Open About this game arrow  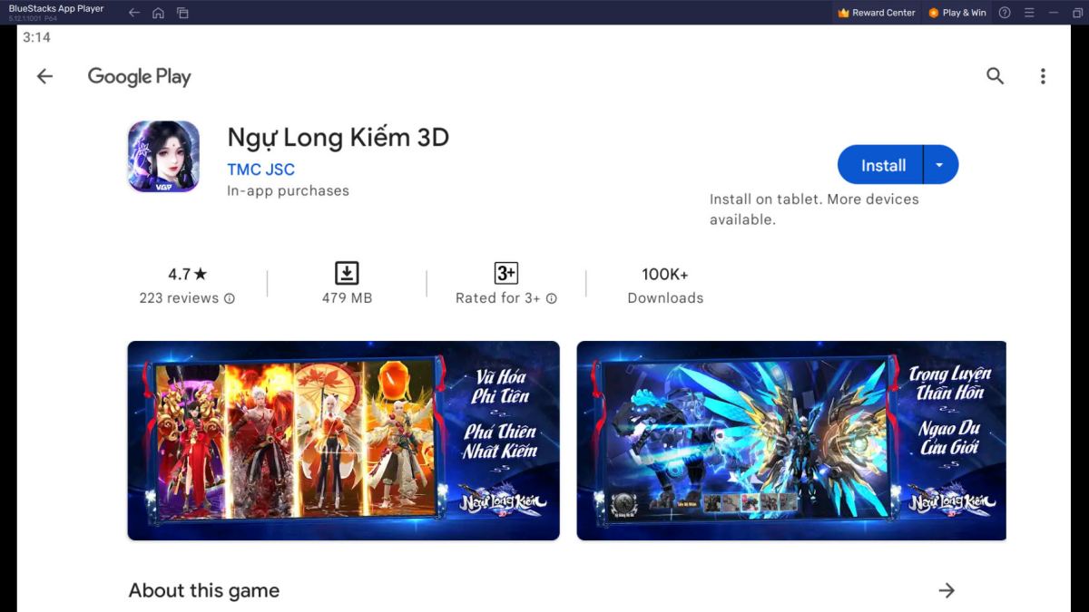point(947,590)
